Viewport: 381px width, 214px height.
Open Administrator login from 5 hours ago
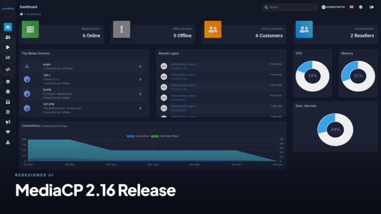(184, 75)
